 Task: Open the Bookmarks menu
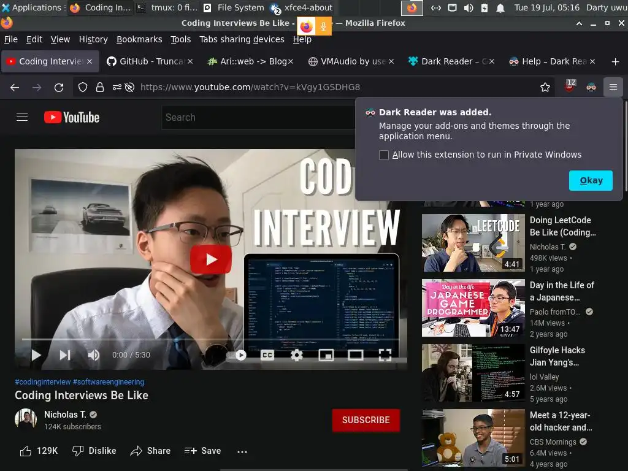139,39
